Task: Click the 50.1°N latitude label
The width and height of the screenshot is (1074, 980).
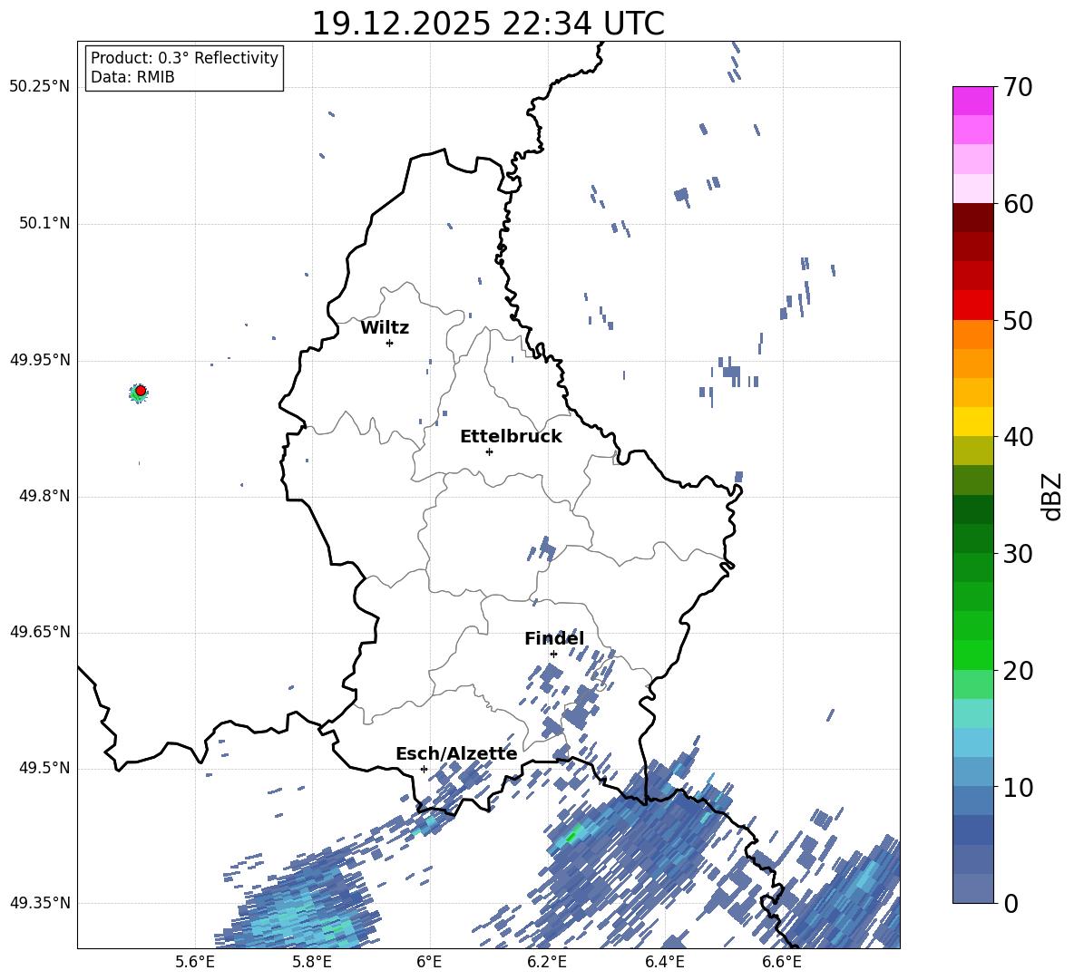Action: [x=44, y=223]
